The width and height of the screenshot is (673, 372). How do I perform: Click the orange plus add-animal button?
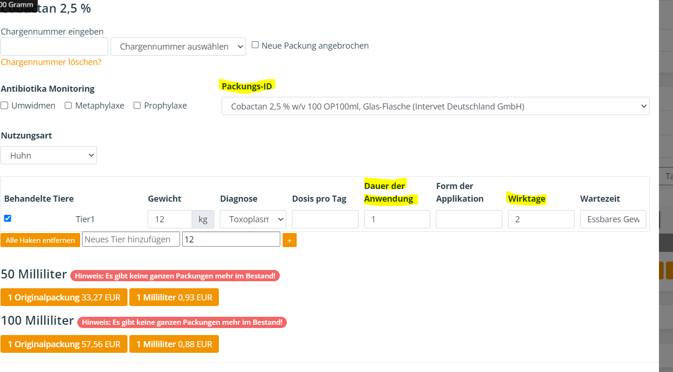pyautogui.click(x=290, y=240)
